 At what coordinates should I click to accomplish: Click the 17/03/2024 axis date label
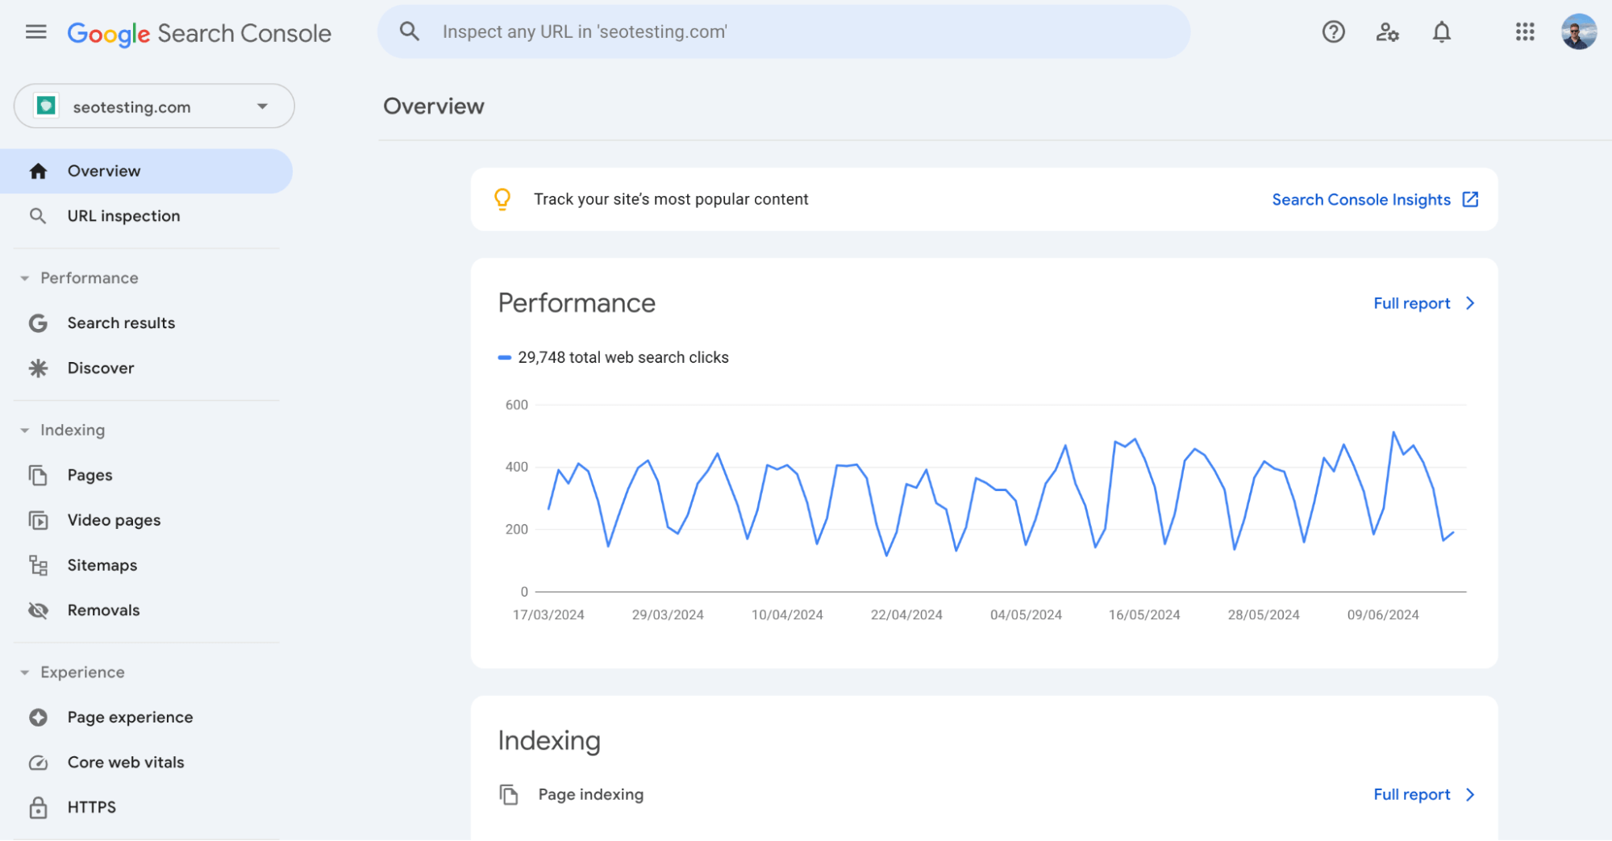click(548, 615)
